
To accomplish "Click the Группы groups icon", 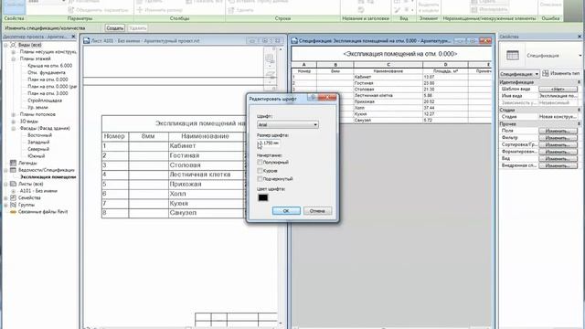I will tap(13, 205).
